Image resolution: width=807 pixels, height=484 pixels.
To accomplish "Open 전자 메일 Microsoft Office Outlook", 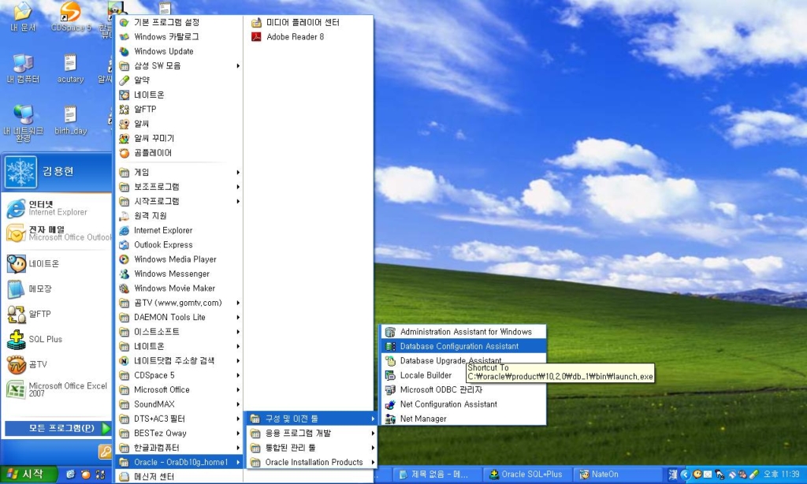I will (x=57, y=233).
